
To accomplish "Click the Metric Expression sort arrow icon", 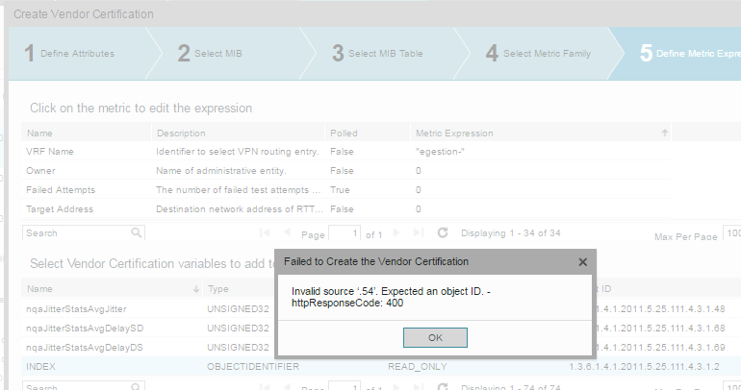I will (x=664, y=133).
